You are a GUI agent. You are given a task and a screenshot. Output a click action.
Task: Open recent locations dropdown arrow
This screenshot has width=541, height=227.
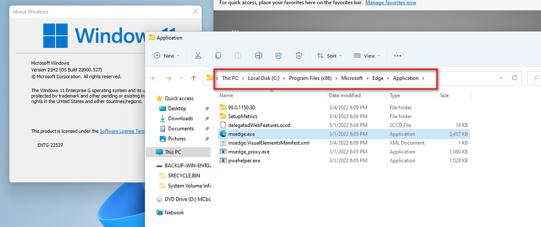(x=181, y=78)
